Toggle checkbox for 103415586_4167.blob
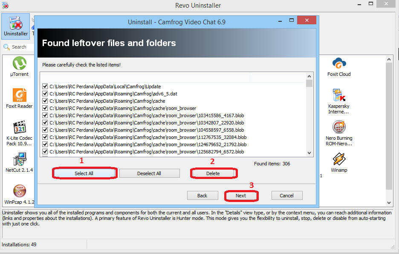The height and width of the screenshot is (254, 399). 45,115
